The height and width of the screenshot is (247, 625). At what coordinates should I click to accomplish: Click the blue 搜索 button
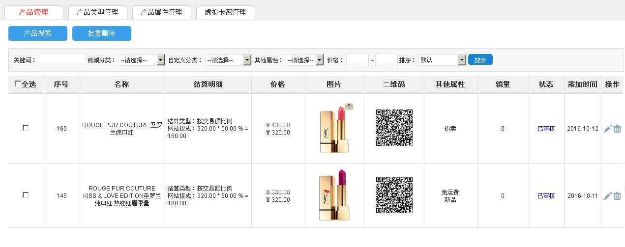tap(480, 60)
